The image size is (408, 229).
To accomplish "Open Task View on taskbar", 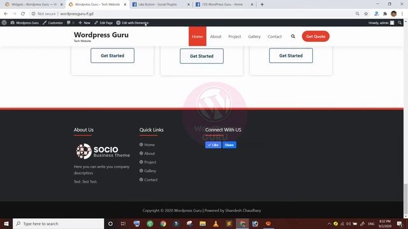I will tap(123, 223).
